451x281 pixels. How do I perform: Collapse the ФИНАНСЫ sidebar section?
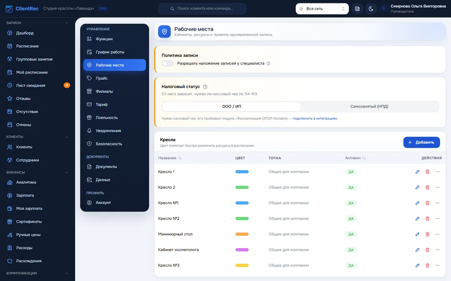[x=67, y=172]
